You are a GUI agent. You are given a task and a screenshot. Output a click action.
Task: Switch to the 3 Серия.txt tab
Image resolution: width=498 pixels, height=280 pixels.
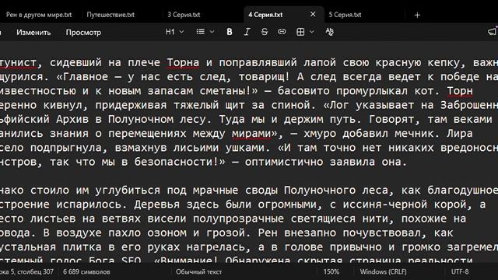184,15
